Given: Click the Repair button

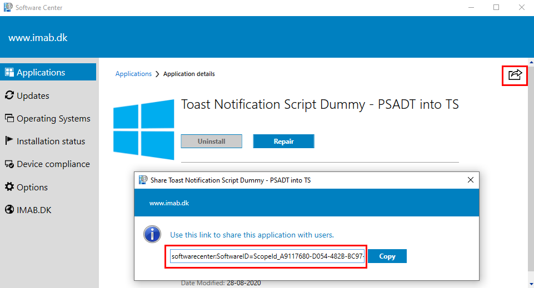Looking at the screenshot, I should (x=284, y=141).
